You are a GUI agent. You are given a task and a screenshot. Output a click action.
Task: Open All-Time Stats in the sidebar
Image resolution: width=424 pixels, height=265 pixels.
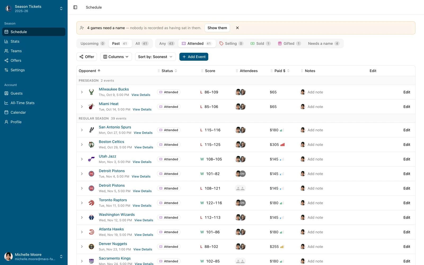[34, 103]
